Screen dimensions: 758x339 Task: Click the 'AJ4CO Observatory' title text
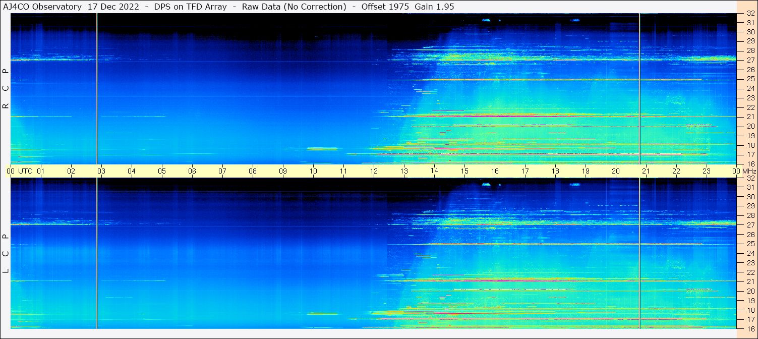click(x=42, y=7)
